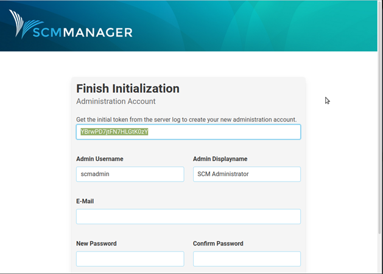Click the Confirm Password input field

pyautogui.click(x=247, y=259)
